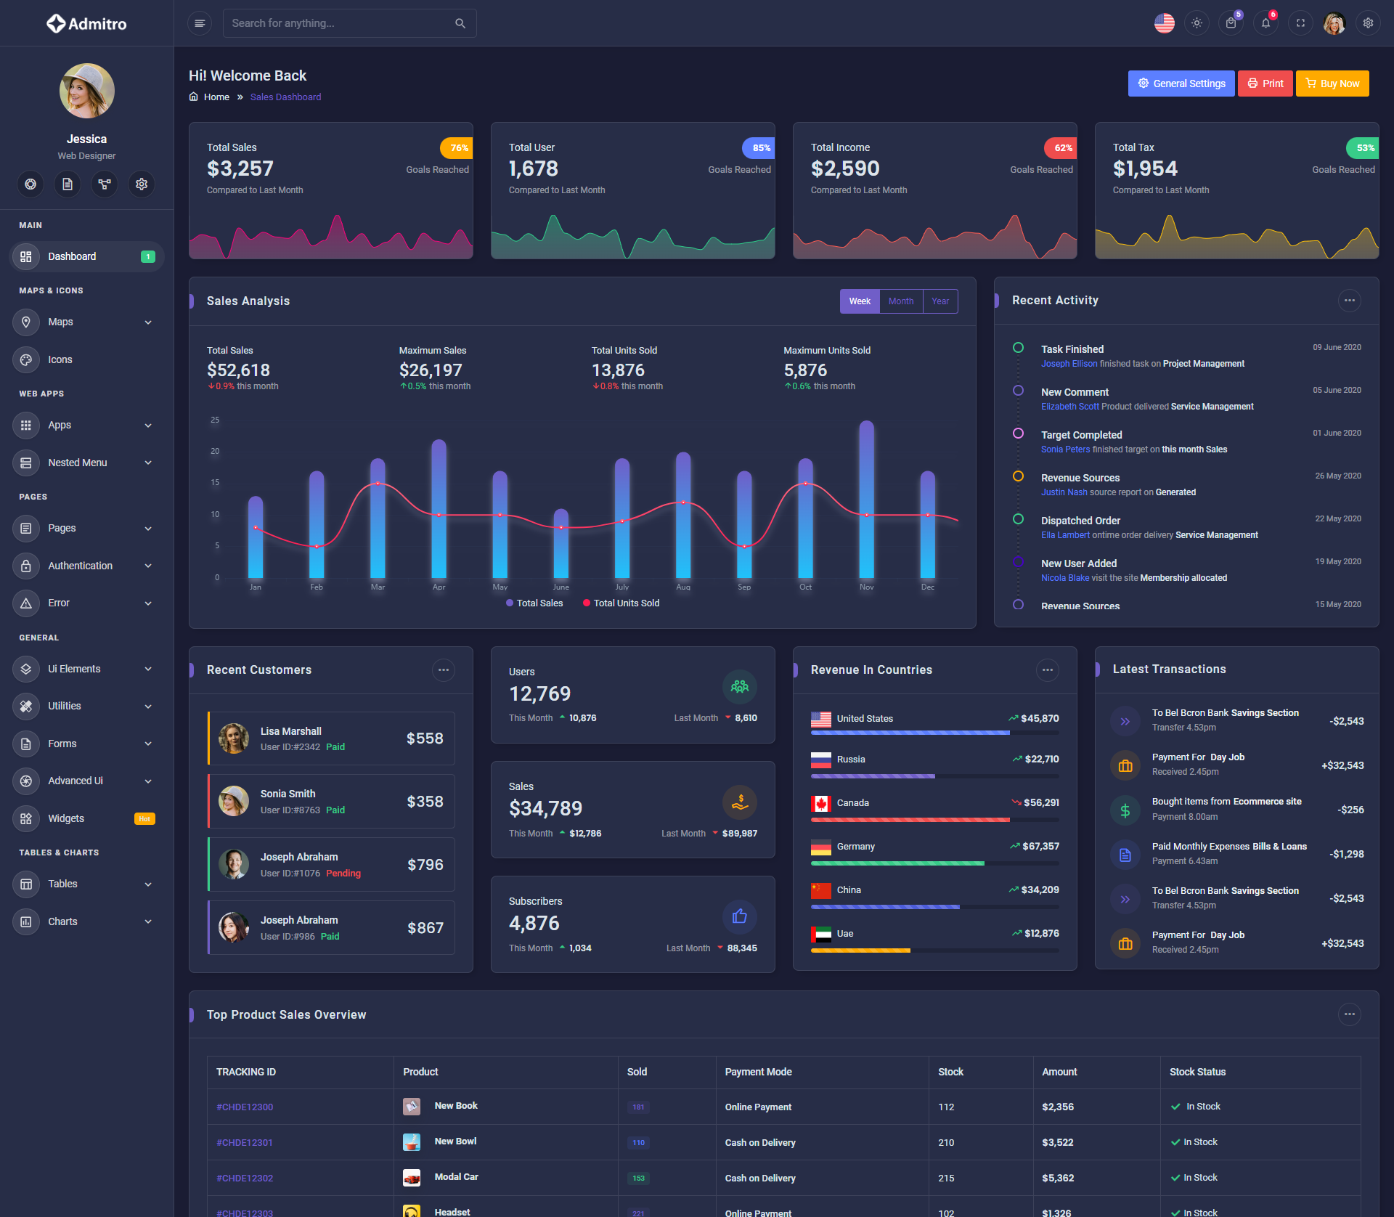The height and width of the screenshot is (1217, 1394).
Task: Open the gear settings icon in top bar
Action: (x=1368, y=23)
